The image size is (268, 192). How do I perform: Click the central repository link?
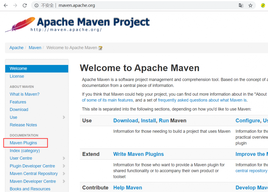(251, 171)
